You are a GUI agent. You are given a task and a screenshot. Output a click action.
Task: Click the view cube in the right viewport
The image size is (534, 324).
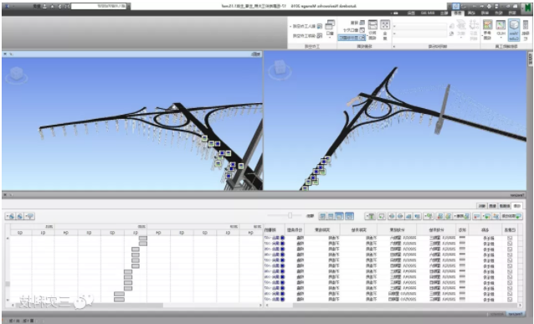(280, 68)
